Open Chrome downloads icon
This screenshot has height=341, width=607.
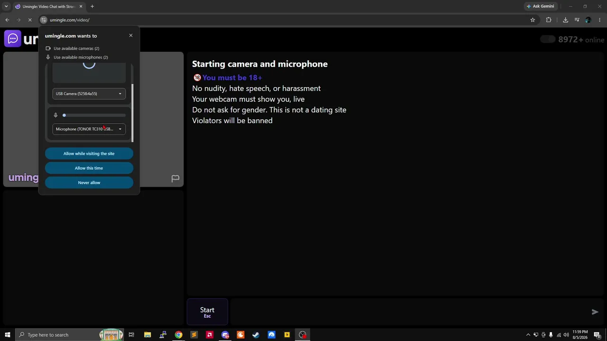pyautogui.click(x=565, y=20)
